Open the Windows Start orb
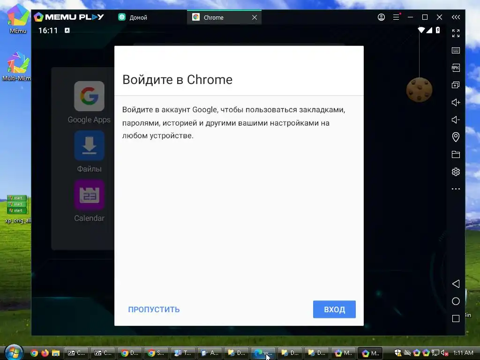The width and height of the screenshot is (480, 360). coord(14,352)
